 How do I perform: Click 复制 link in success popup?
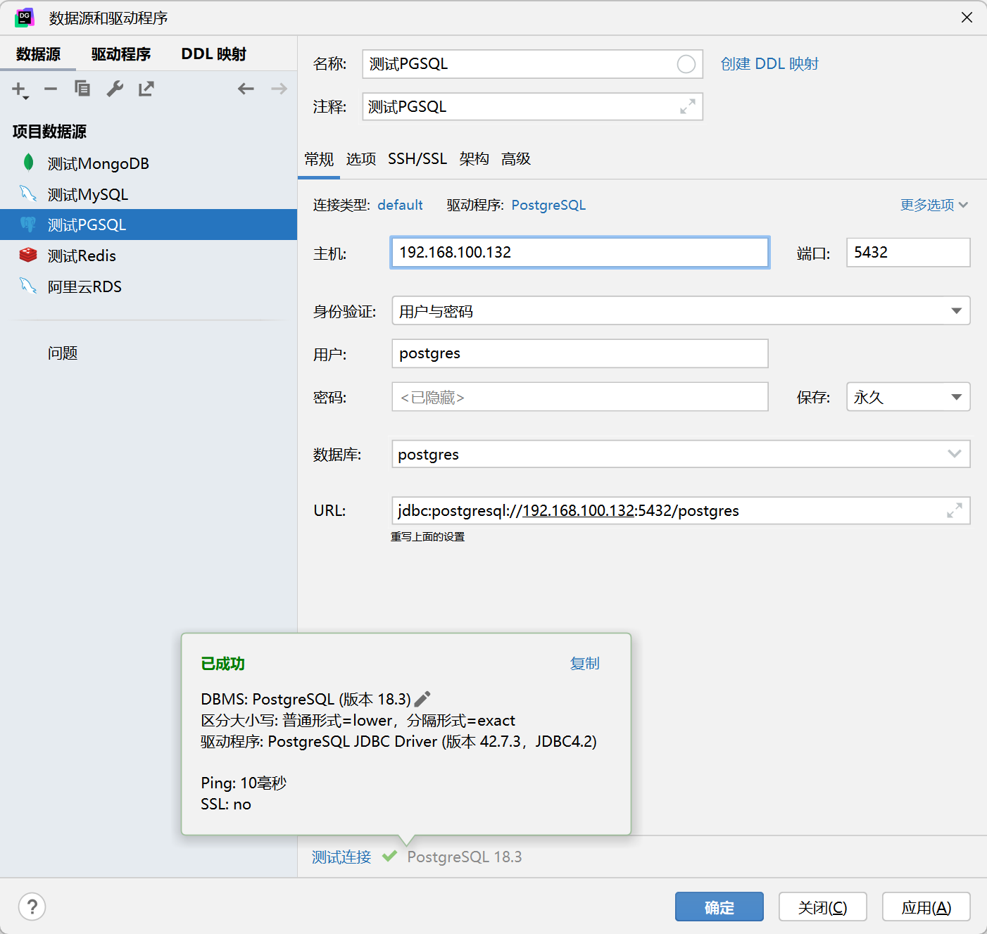coord(584,663)
